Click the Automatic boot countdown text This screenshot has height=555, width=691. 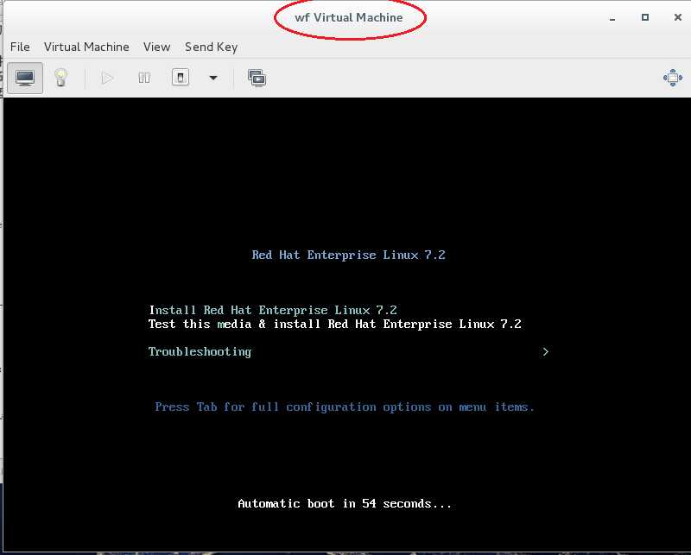[345, 503]
